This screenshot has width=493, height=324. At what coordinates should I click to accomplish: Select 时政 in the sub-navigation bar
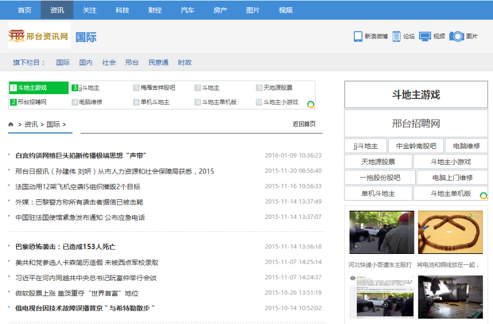click(x=185, y=62)
